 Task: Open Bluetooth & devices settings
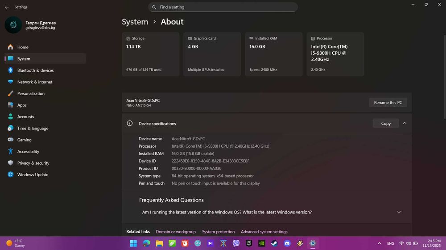click(x=45, y=70)
